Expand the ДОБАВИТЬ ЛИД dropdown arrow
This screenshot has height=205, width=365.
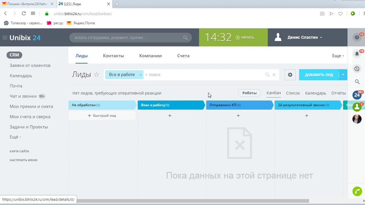(x=343, y=75)
